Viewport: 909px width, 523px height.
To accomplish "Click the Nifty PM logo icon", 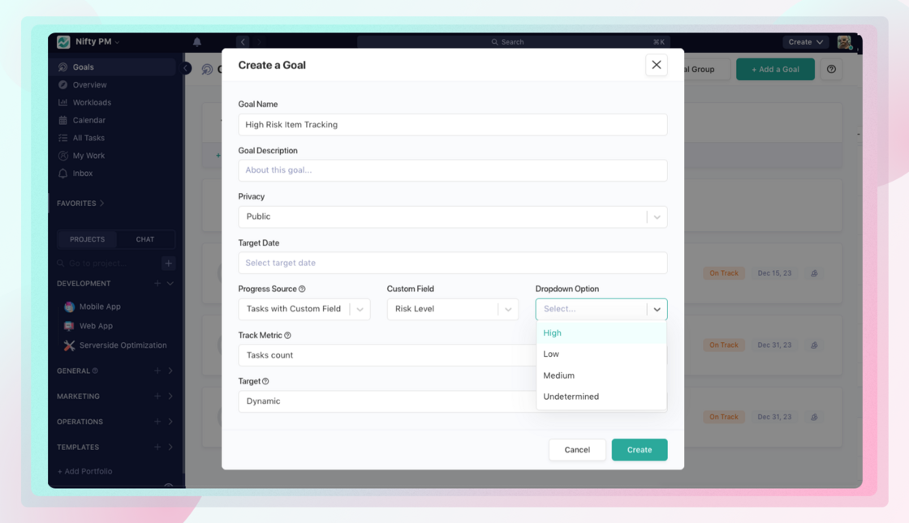I will coord(63,42).
